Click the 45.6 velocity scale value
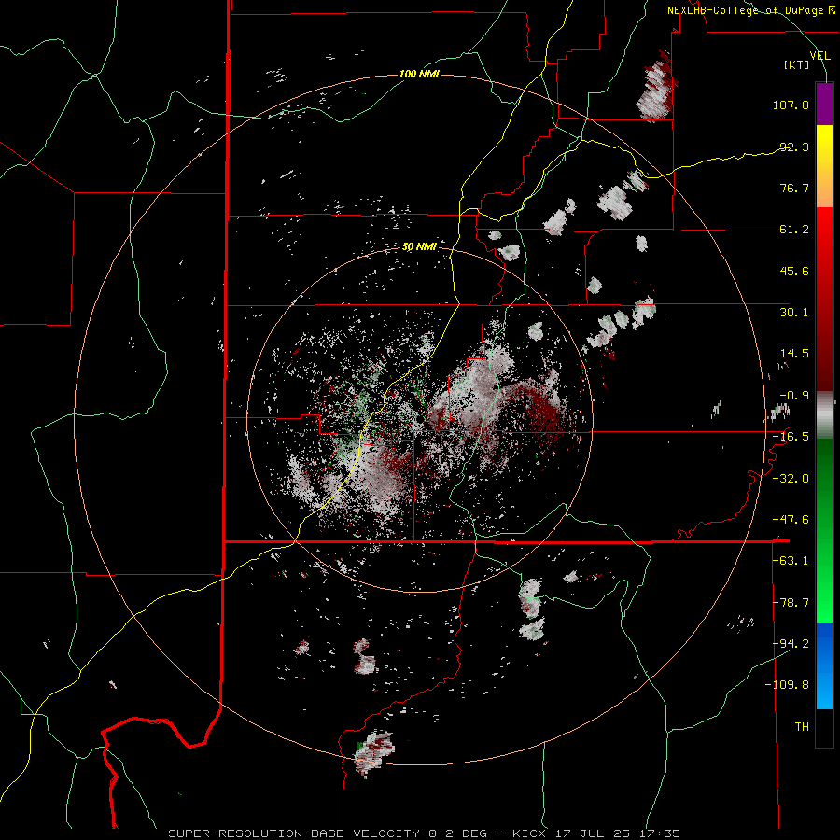 [x=794, y=271]
